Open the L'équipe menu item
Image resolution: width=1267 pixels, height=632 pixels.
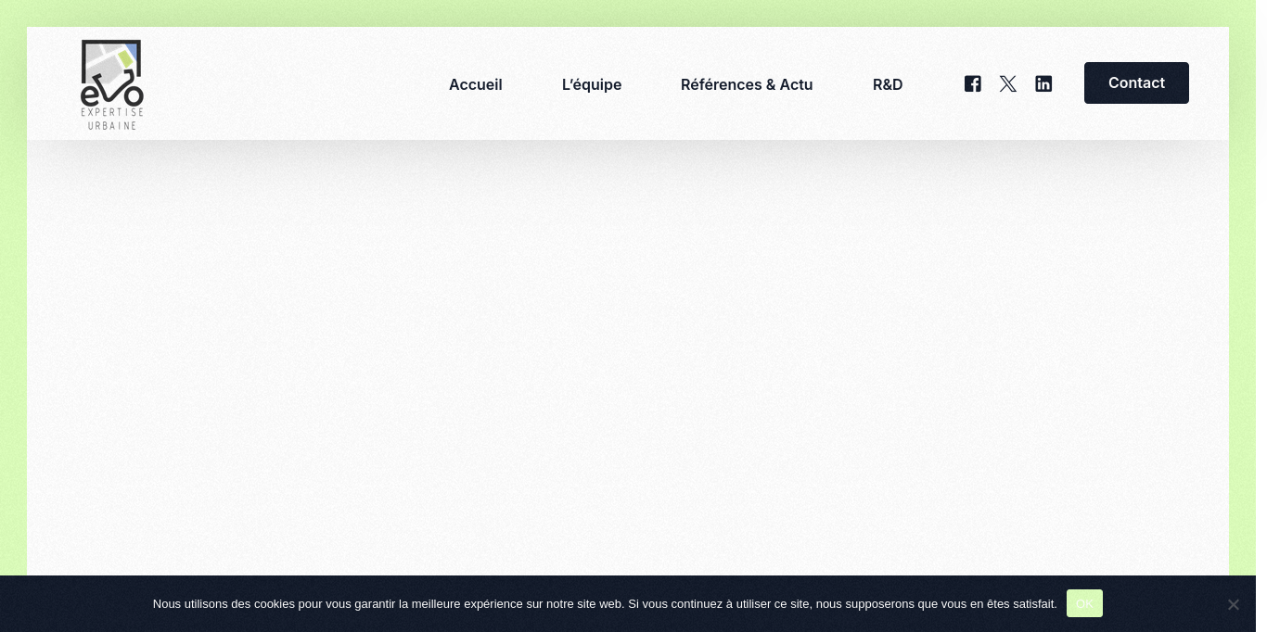(592, 84)
